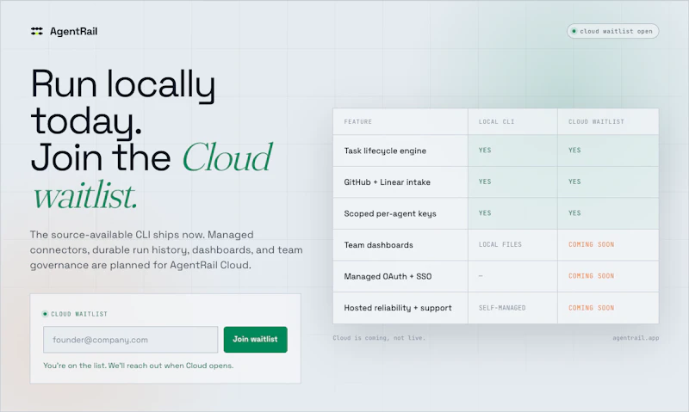Screen dimensions: 689x412
Task: Select the Task lifecycle engine row label
Action: click(385, 151)
